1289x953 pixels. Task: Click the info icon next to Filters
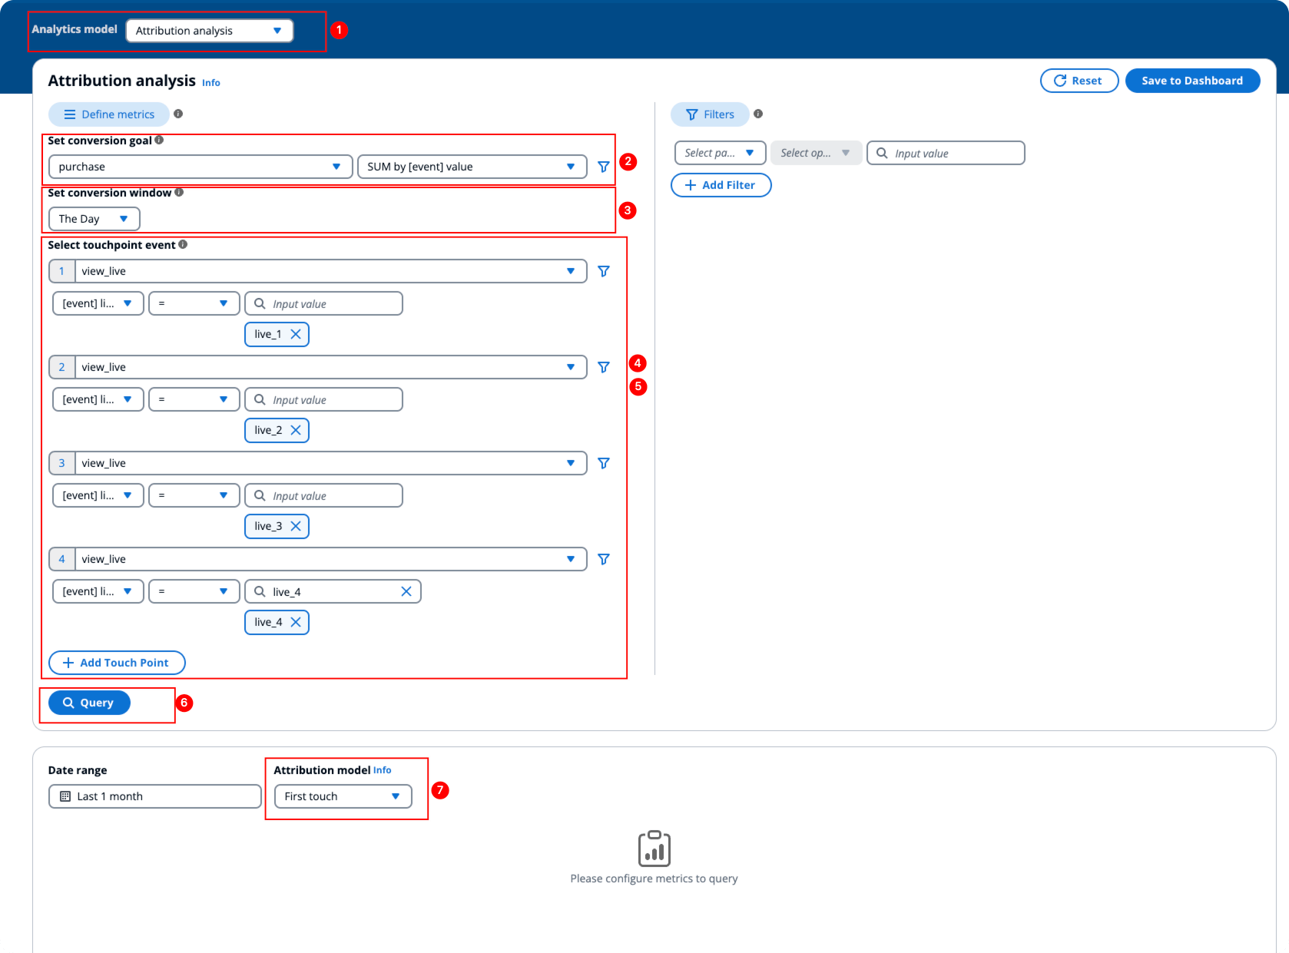758,114
